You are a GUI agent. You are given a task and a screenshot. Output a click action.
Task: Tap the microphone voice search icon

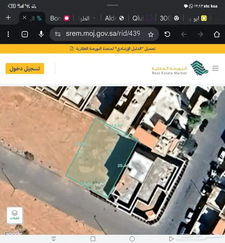point(41,34)
